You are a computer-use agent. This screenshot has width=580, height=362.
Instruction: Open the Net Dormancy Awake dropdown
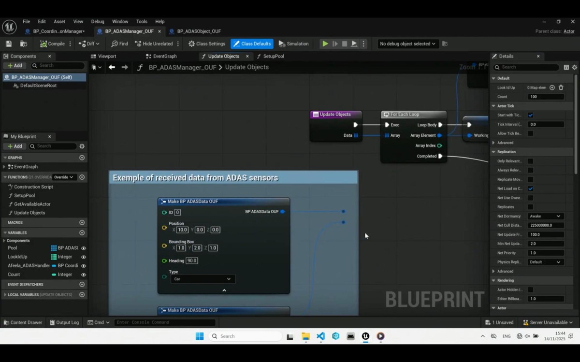tap(545, 216)
